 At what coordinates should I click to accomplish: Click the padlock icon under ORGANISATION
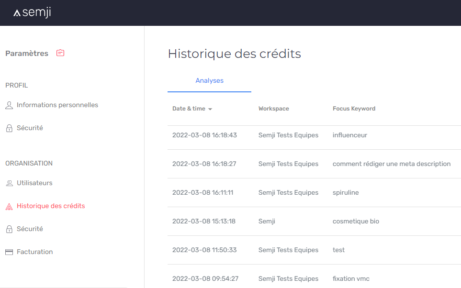coord(9,229)
